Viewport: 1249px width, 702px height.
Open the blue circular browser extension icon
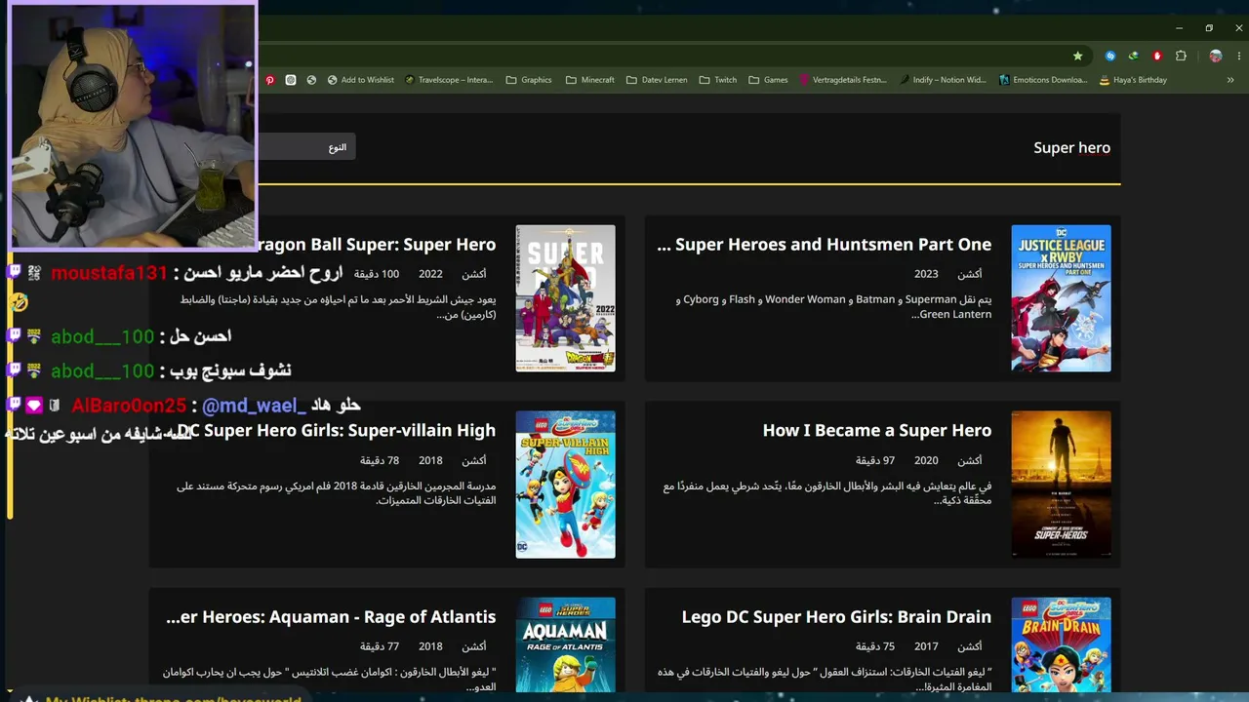pos(1110,56)
